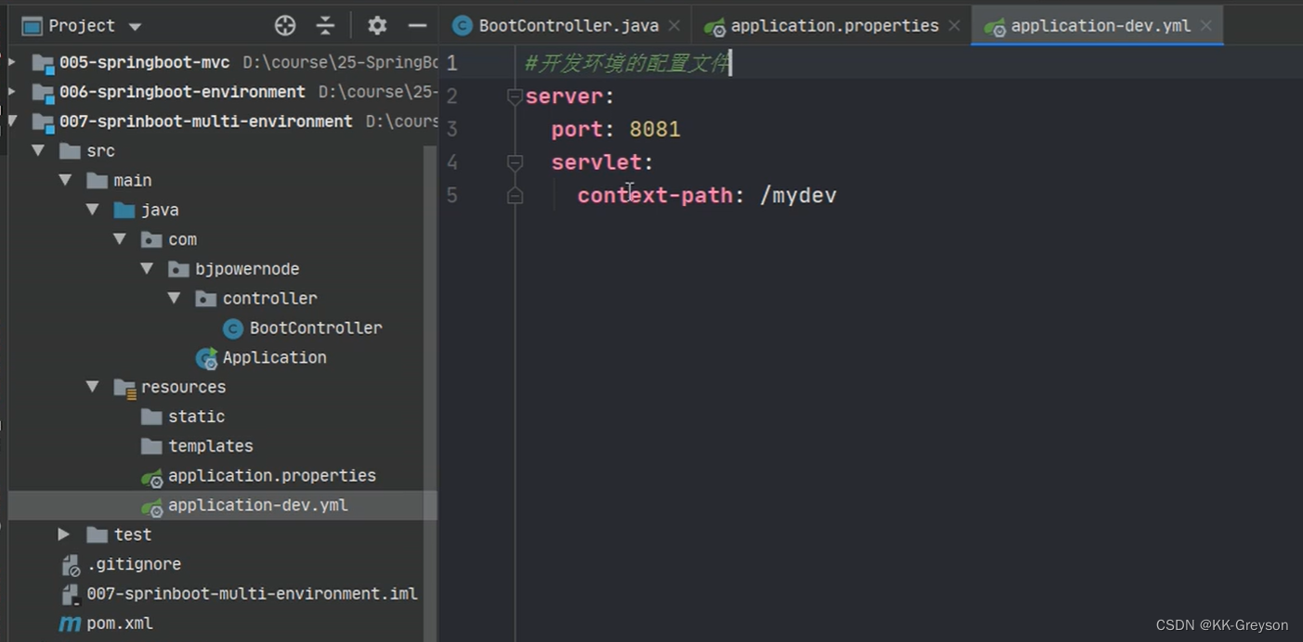Select 007-sprinboot-multi-environment.iml file

(252, 594)
